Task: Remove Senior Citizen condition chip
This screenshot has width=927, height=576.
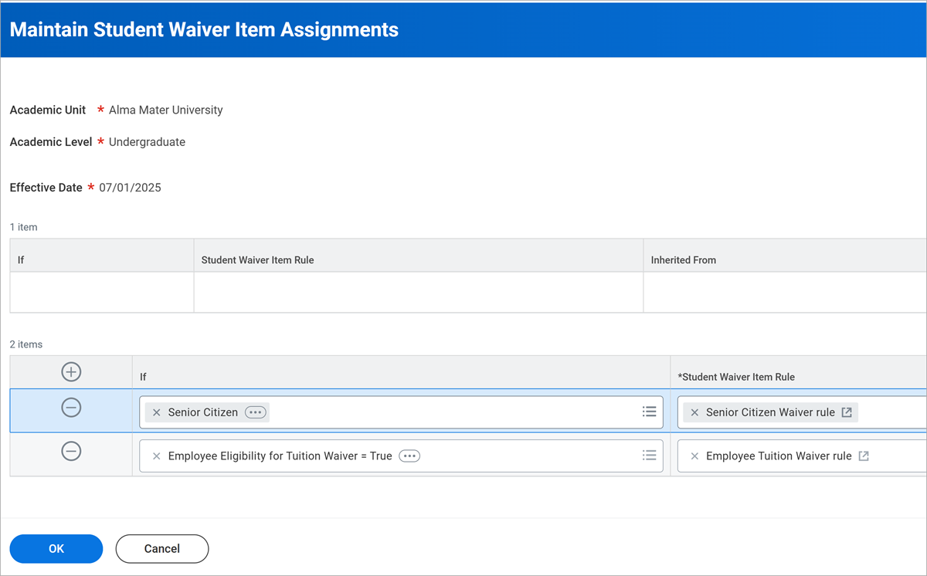Action: pyautogui.click(x=157, y=412)
